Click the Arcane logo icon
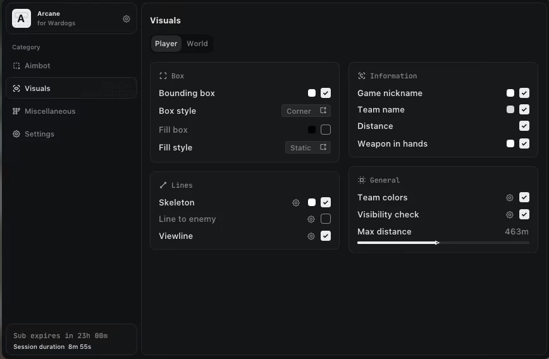The image size is (549, 359). coord(22,18)
